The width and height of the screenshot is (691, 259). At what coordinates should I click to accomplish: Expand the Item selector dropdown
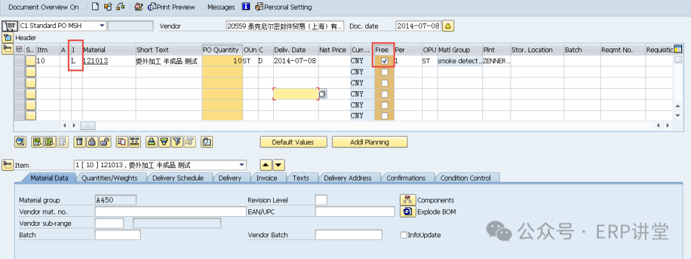pos(242,165)
